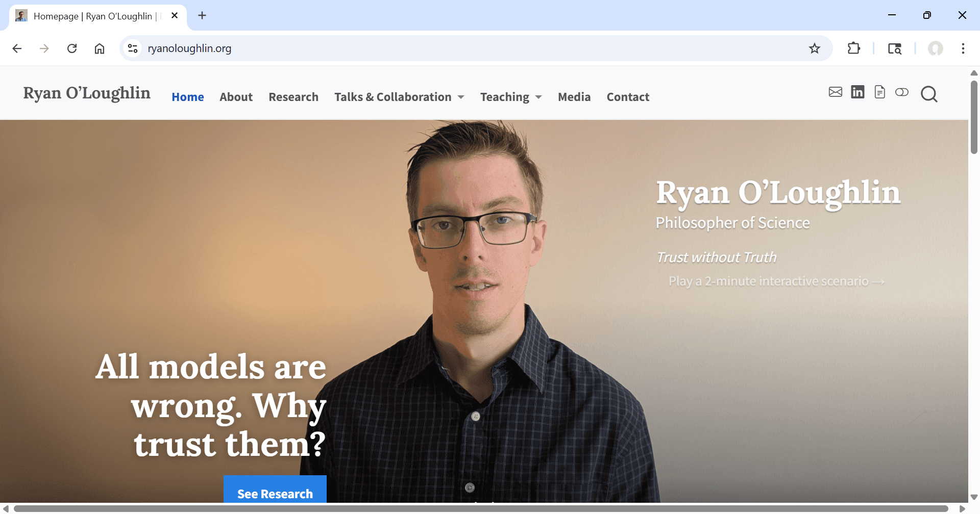Click the address bar URL
Viewport: 980px width, 514px height.
(189, 48)
